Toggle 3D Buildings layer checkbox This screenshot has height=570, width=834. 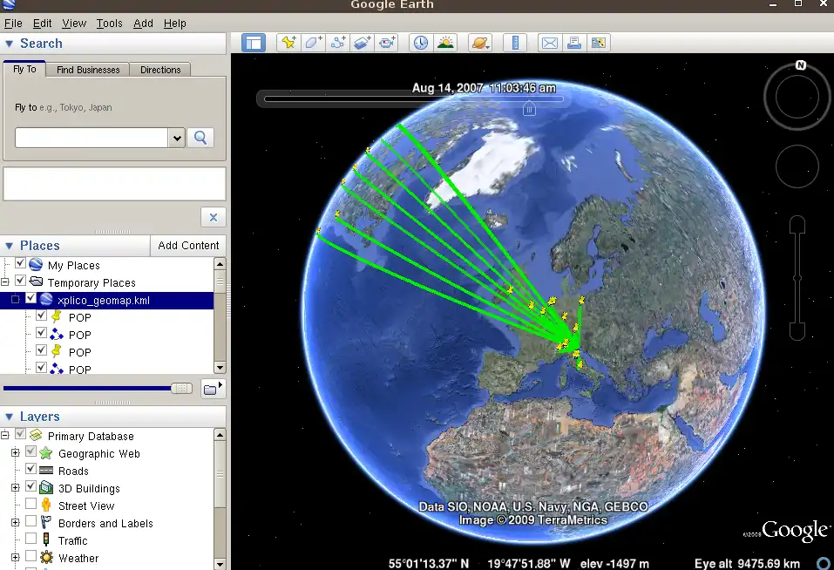[x=31, y=486]
